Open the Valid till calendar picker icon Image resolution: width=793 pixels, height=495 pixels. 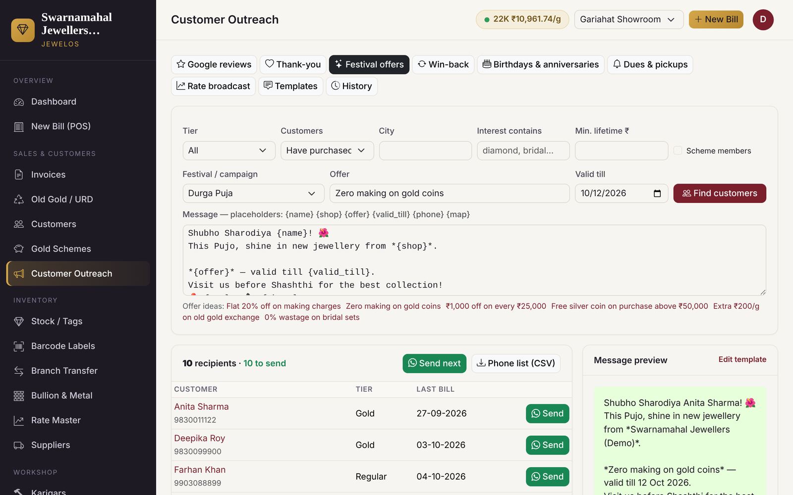click(657, 194)
